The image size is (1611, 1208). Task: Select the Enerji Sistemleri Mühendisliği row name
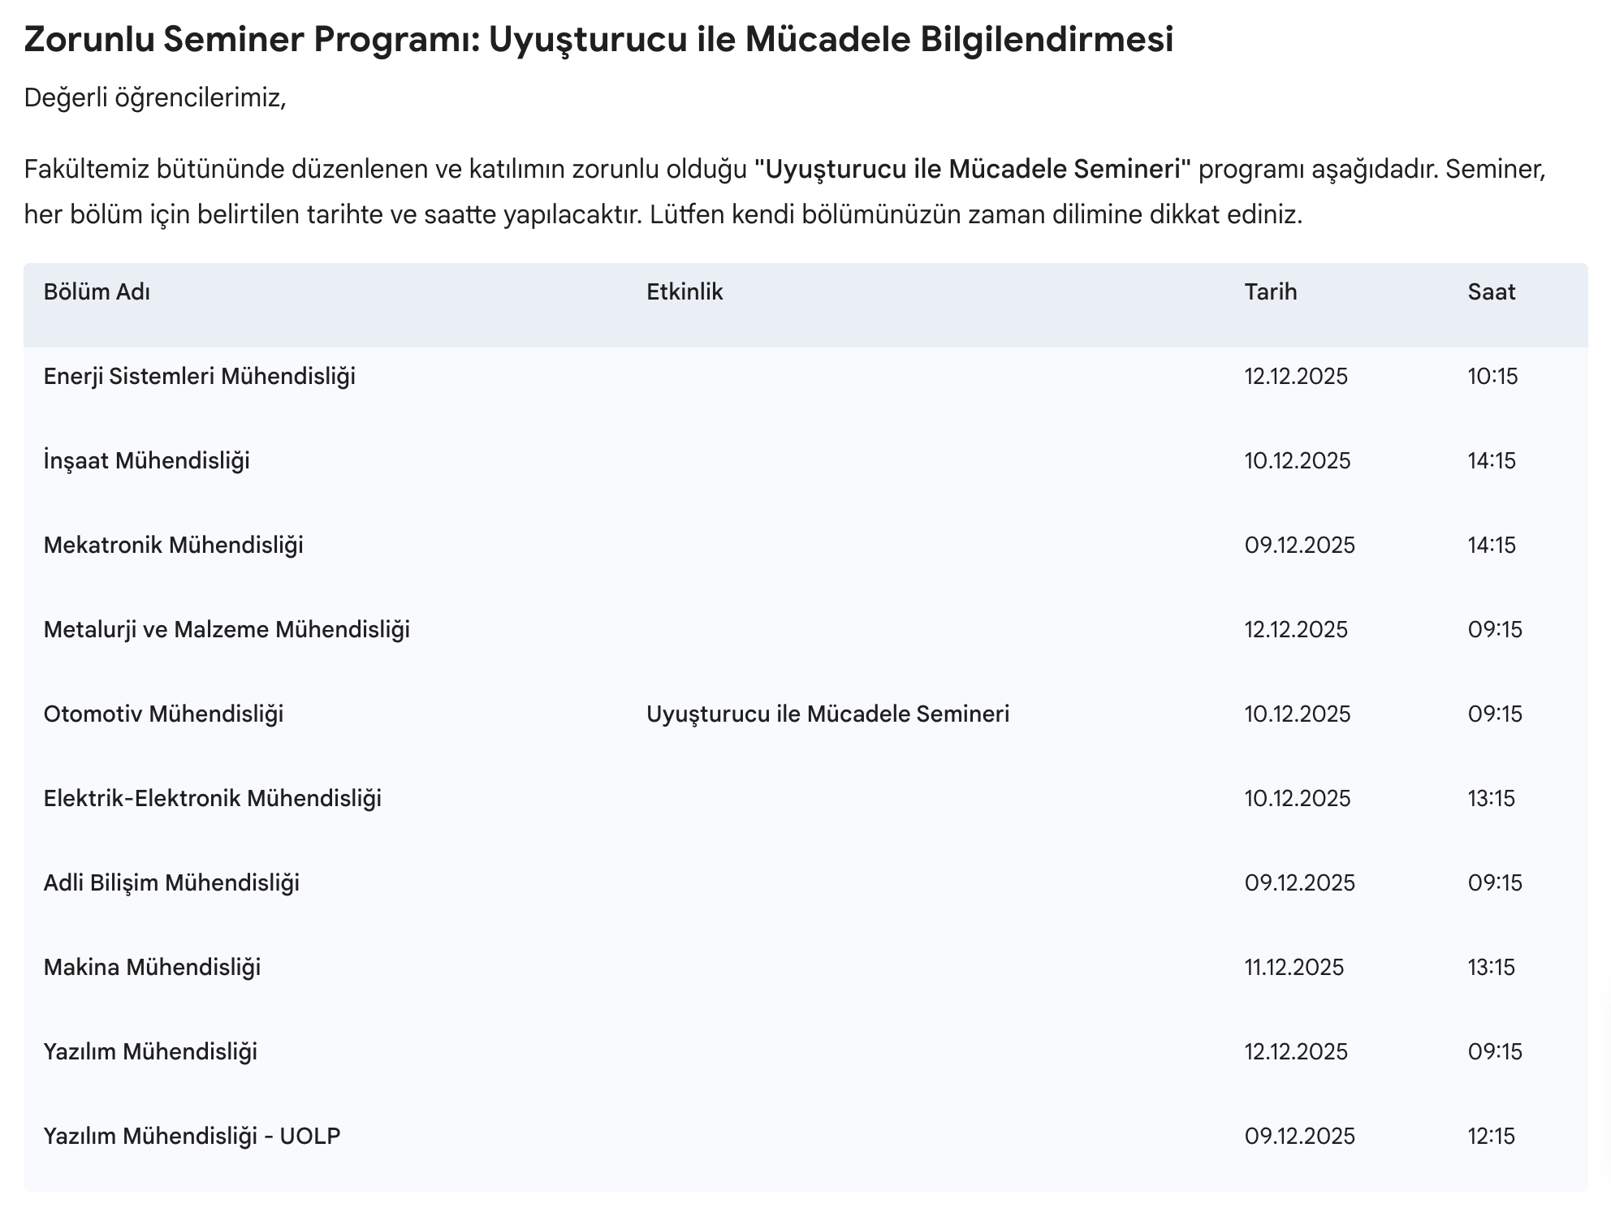tap(200, 377)
